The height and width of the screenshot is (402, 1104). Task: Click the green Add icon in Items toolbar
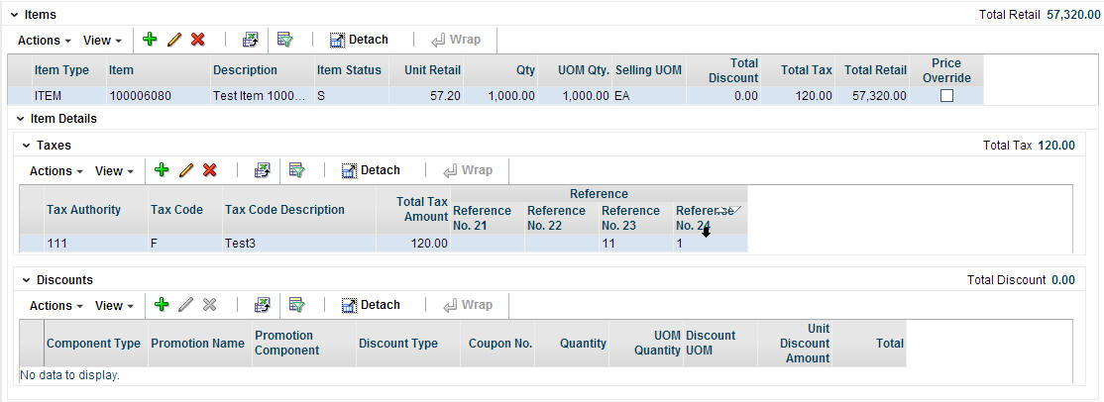point(150,40)
